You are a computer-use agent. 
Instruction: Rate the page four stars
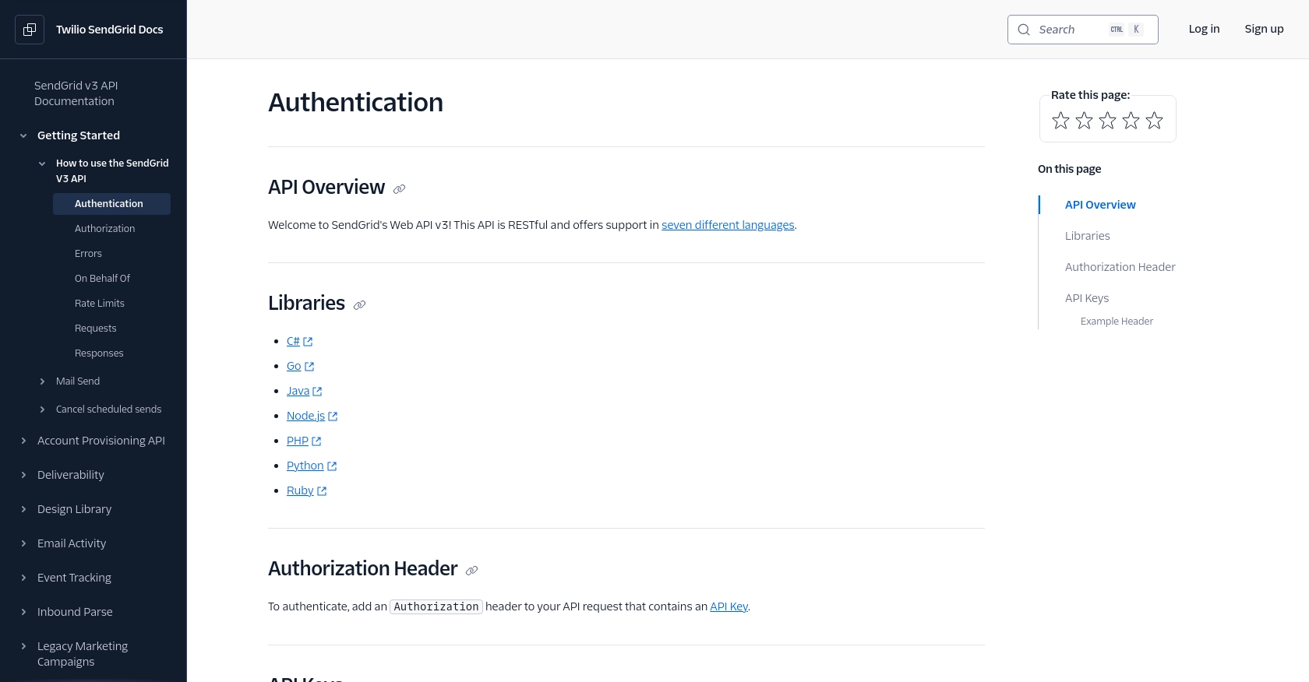(x=1131, y=121)
